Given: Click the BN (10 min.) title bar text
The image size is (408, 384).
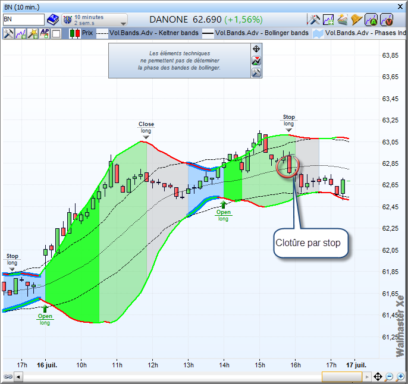Looking at the screenshot, I should 22,7.
